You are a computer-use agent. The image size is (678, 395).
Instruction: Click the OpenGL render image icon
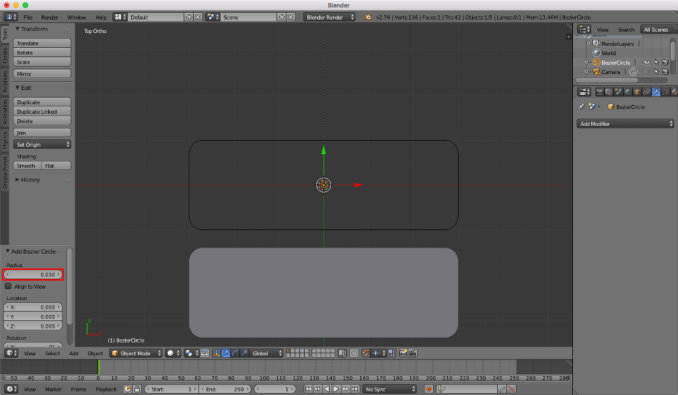point(403,353)
